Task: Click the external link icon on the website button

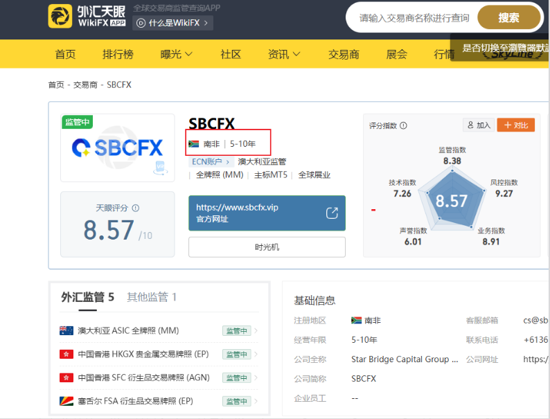Action: coord(332,213)
